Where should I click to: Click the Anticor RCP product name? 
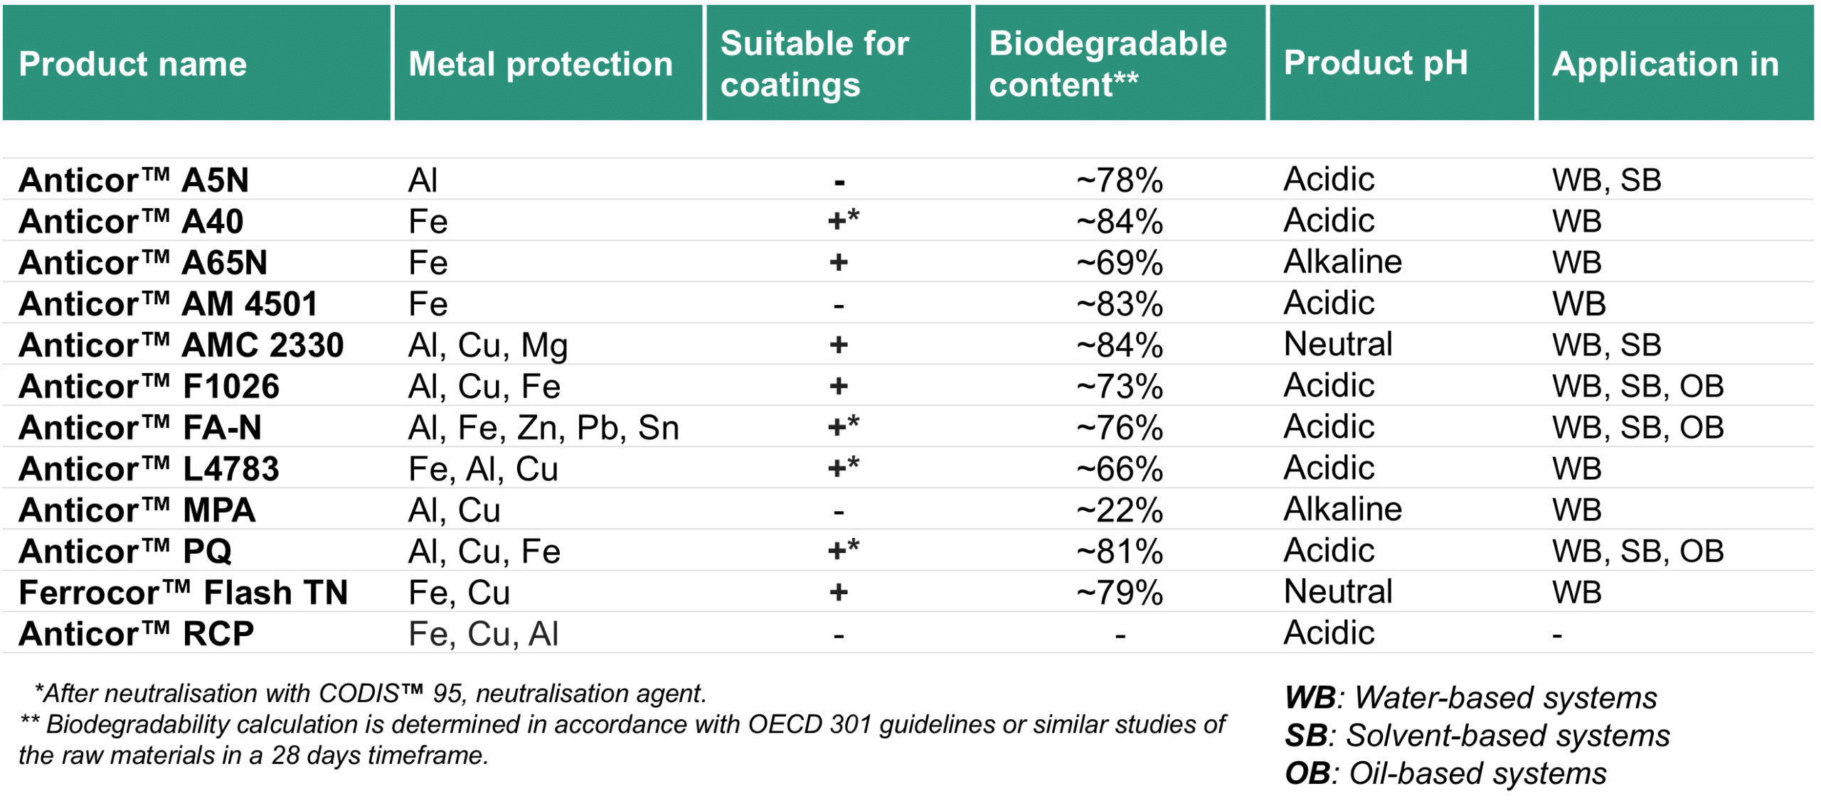pos(136,633)
